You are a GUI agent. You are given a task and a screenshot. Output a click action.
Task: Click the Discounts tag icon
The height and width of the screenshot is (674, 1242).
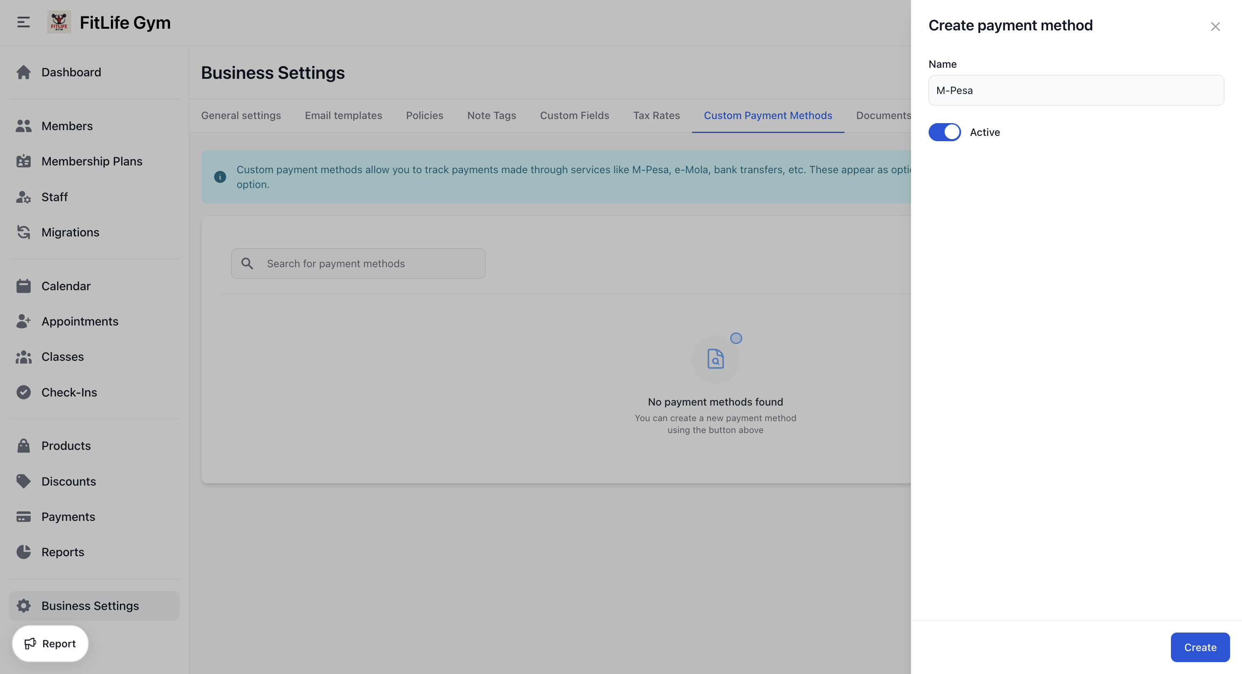(24, 481)
